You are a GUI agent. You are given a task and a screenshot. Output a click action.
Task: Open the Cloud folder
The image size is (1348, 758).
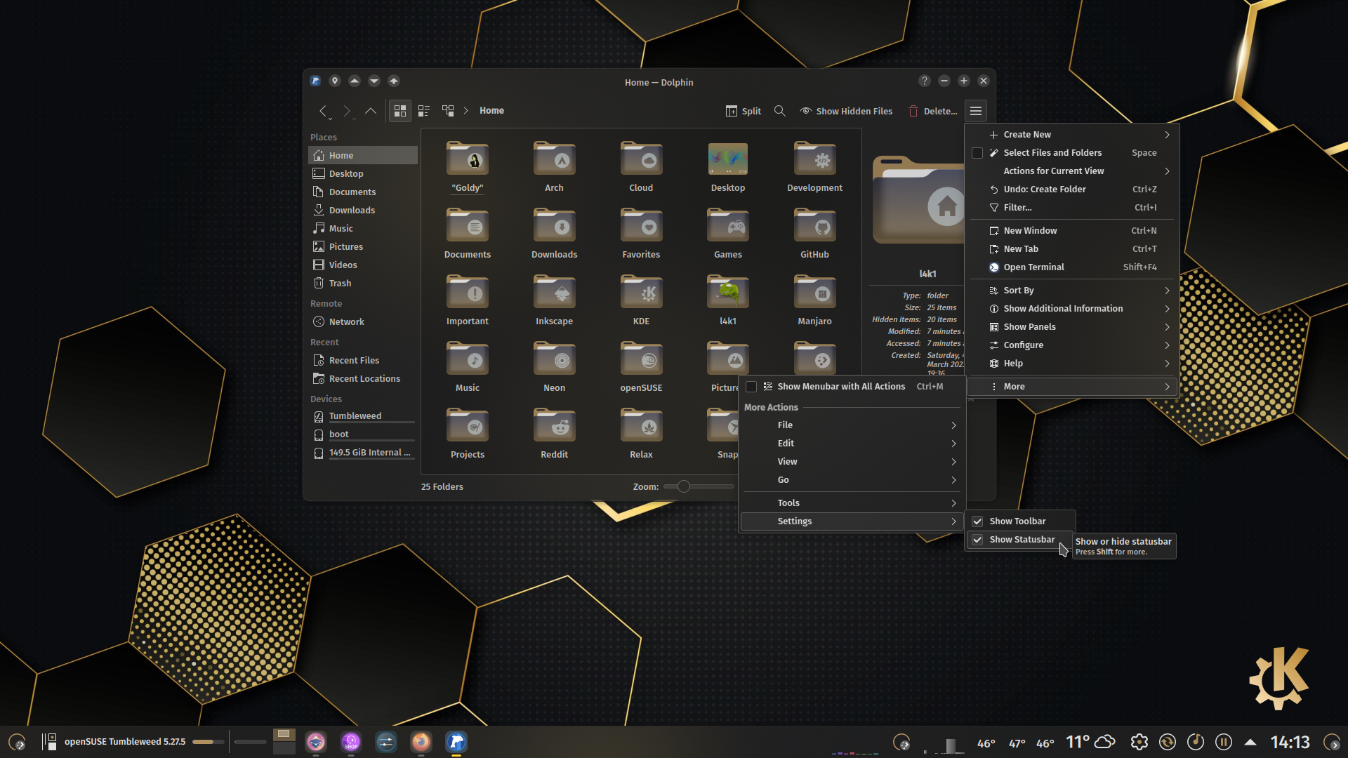click(x=641, y=167)
